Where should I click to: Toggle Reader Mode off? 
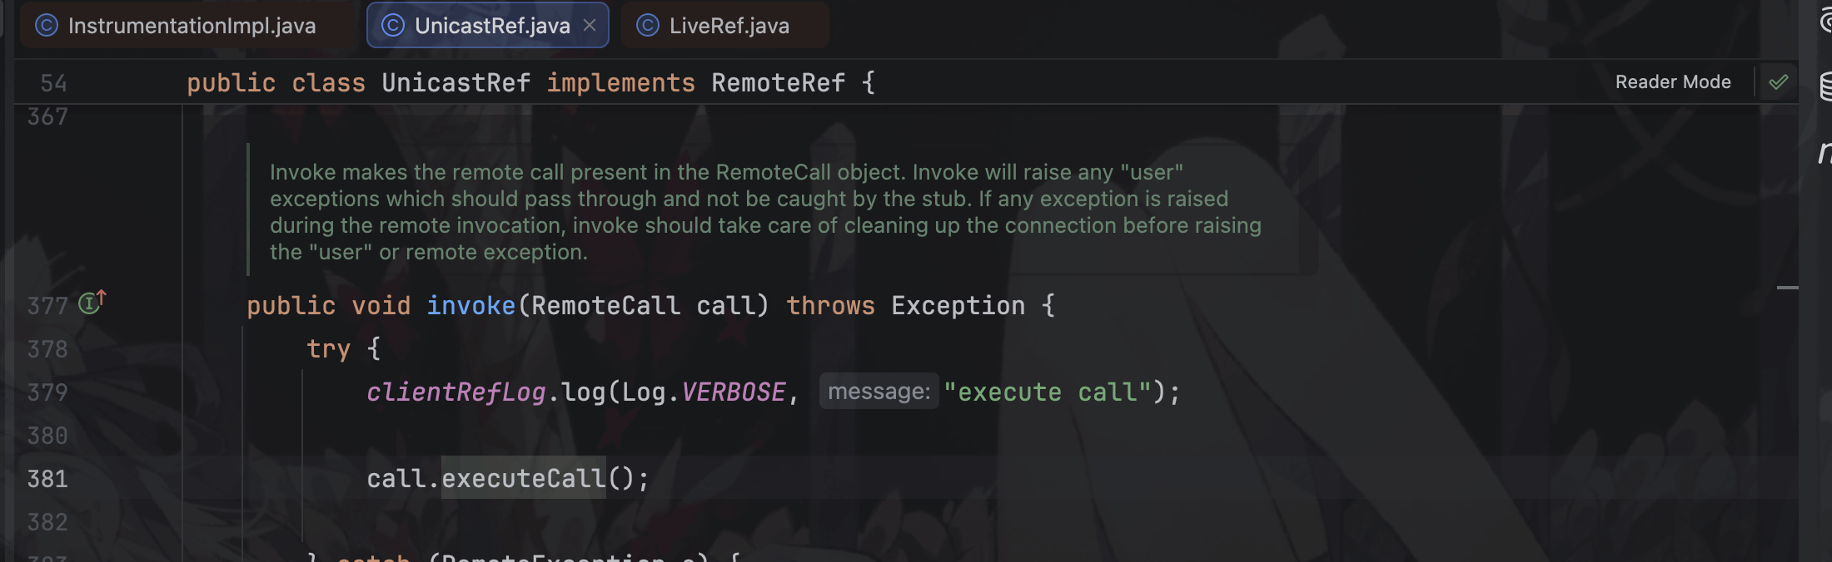point(1672,81)
